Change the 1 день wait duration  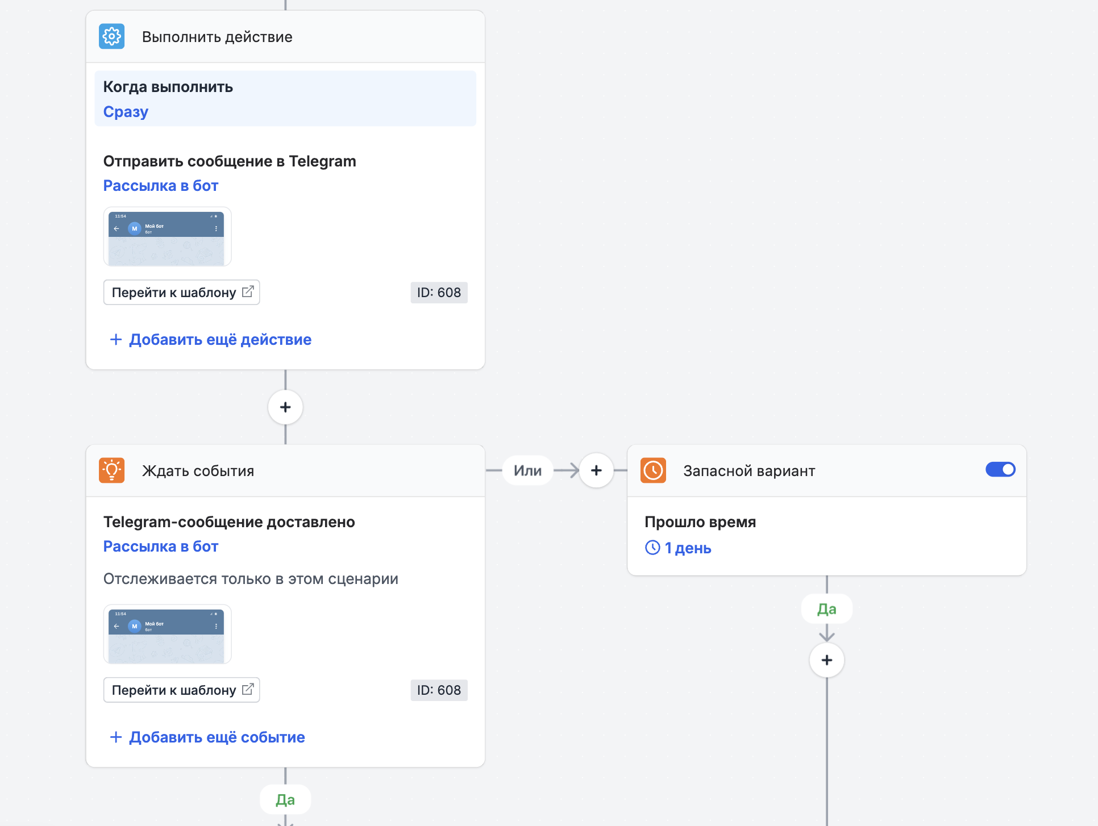[x=688, y=548]
